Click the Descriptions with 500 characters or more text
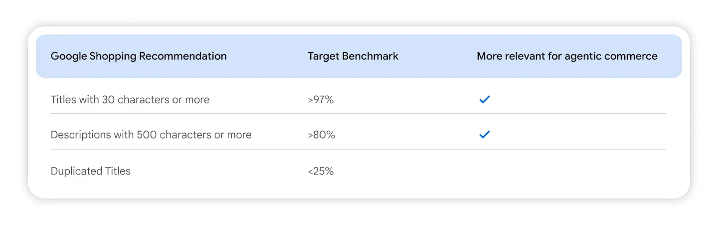The height and width of the screenshot is (227, 718). (151, 135)
